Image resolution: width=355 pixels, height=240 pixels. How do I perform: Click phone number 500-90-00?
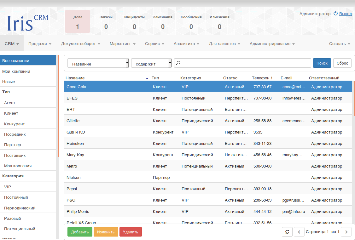click(262, 166)
